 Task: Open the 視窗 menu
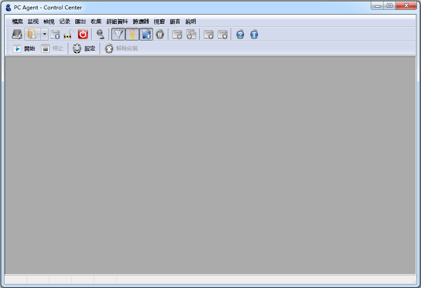159,22
